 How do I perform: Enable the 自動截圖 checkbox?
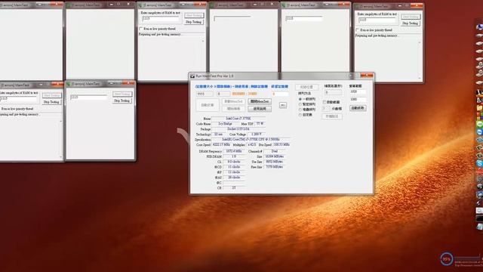[x=325, y=102]
